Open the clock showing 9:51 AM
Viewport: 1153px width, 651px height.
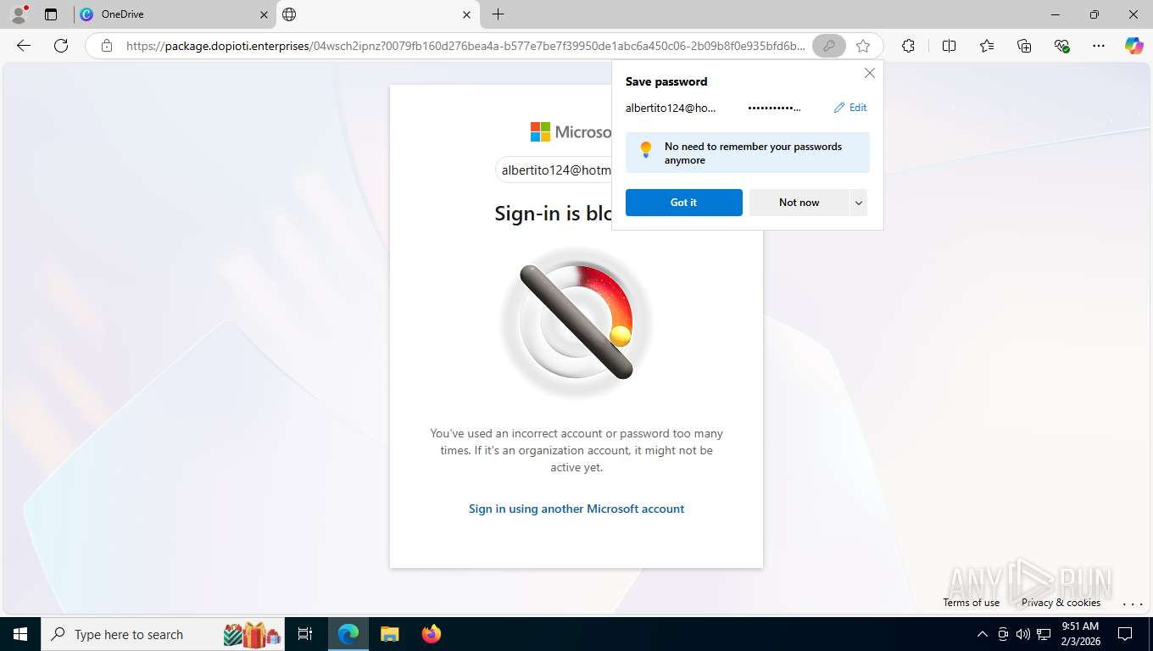pyautogui.click(x=1080, y=634)
